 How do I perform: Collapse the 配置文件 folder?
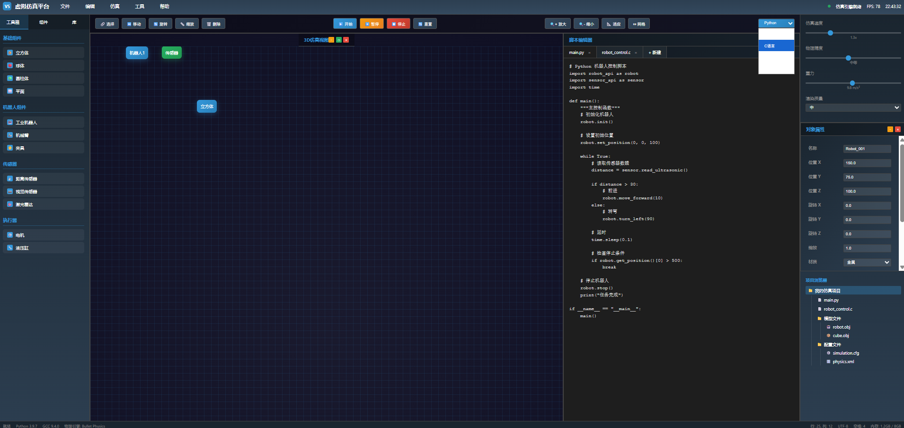point(832,345)
